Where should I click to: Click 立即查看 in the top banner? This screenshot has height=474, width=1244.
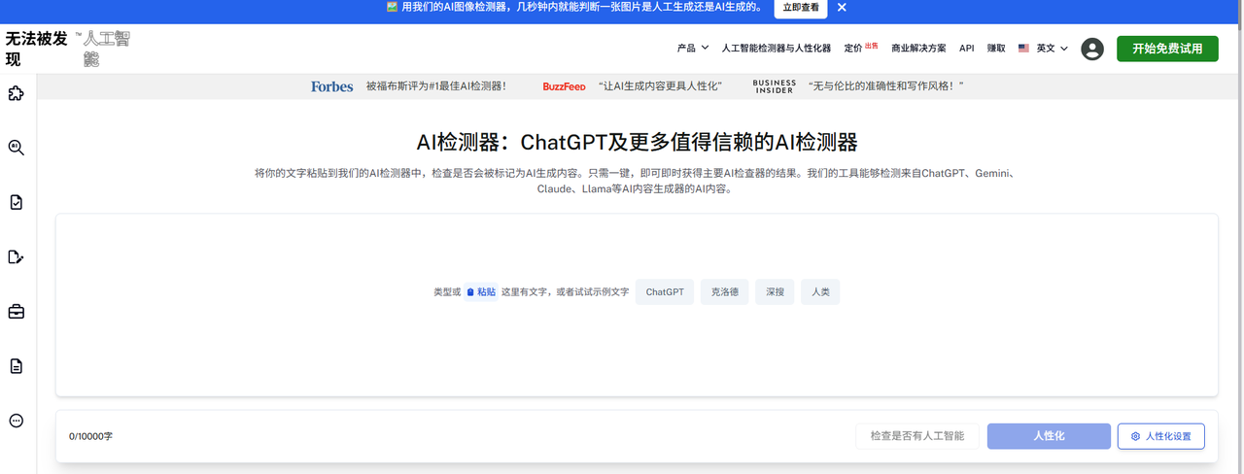801,8
